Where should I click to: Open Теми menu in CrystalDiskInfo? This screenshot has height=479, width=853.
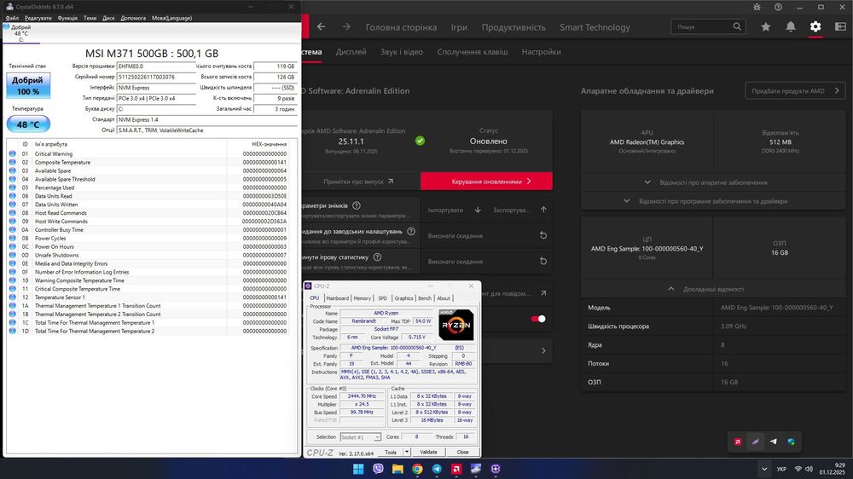[x=90, y=18]
